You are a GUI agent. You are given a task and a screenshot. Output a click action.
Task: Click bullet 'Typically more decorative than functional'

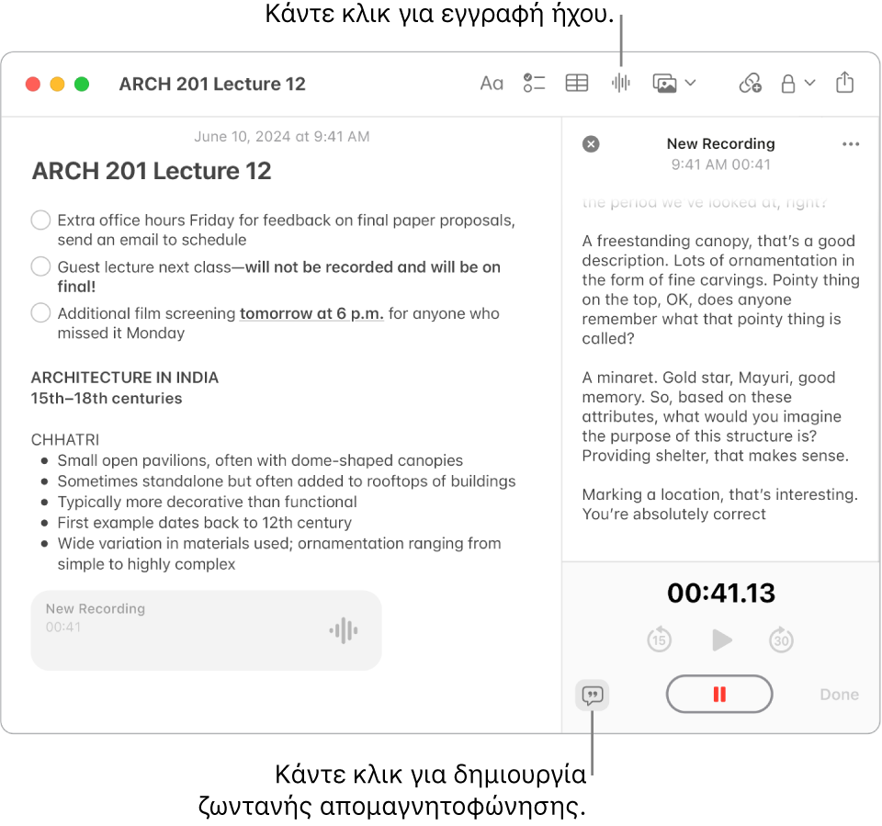(x=207, y=502)
